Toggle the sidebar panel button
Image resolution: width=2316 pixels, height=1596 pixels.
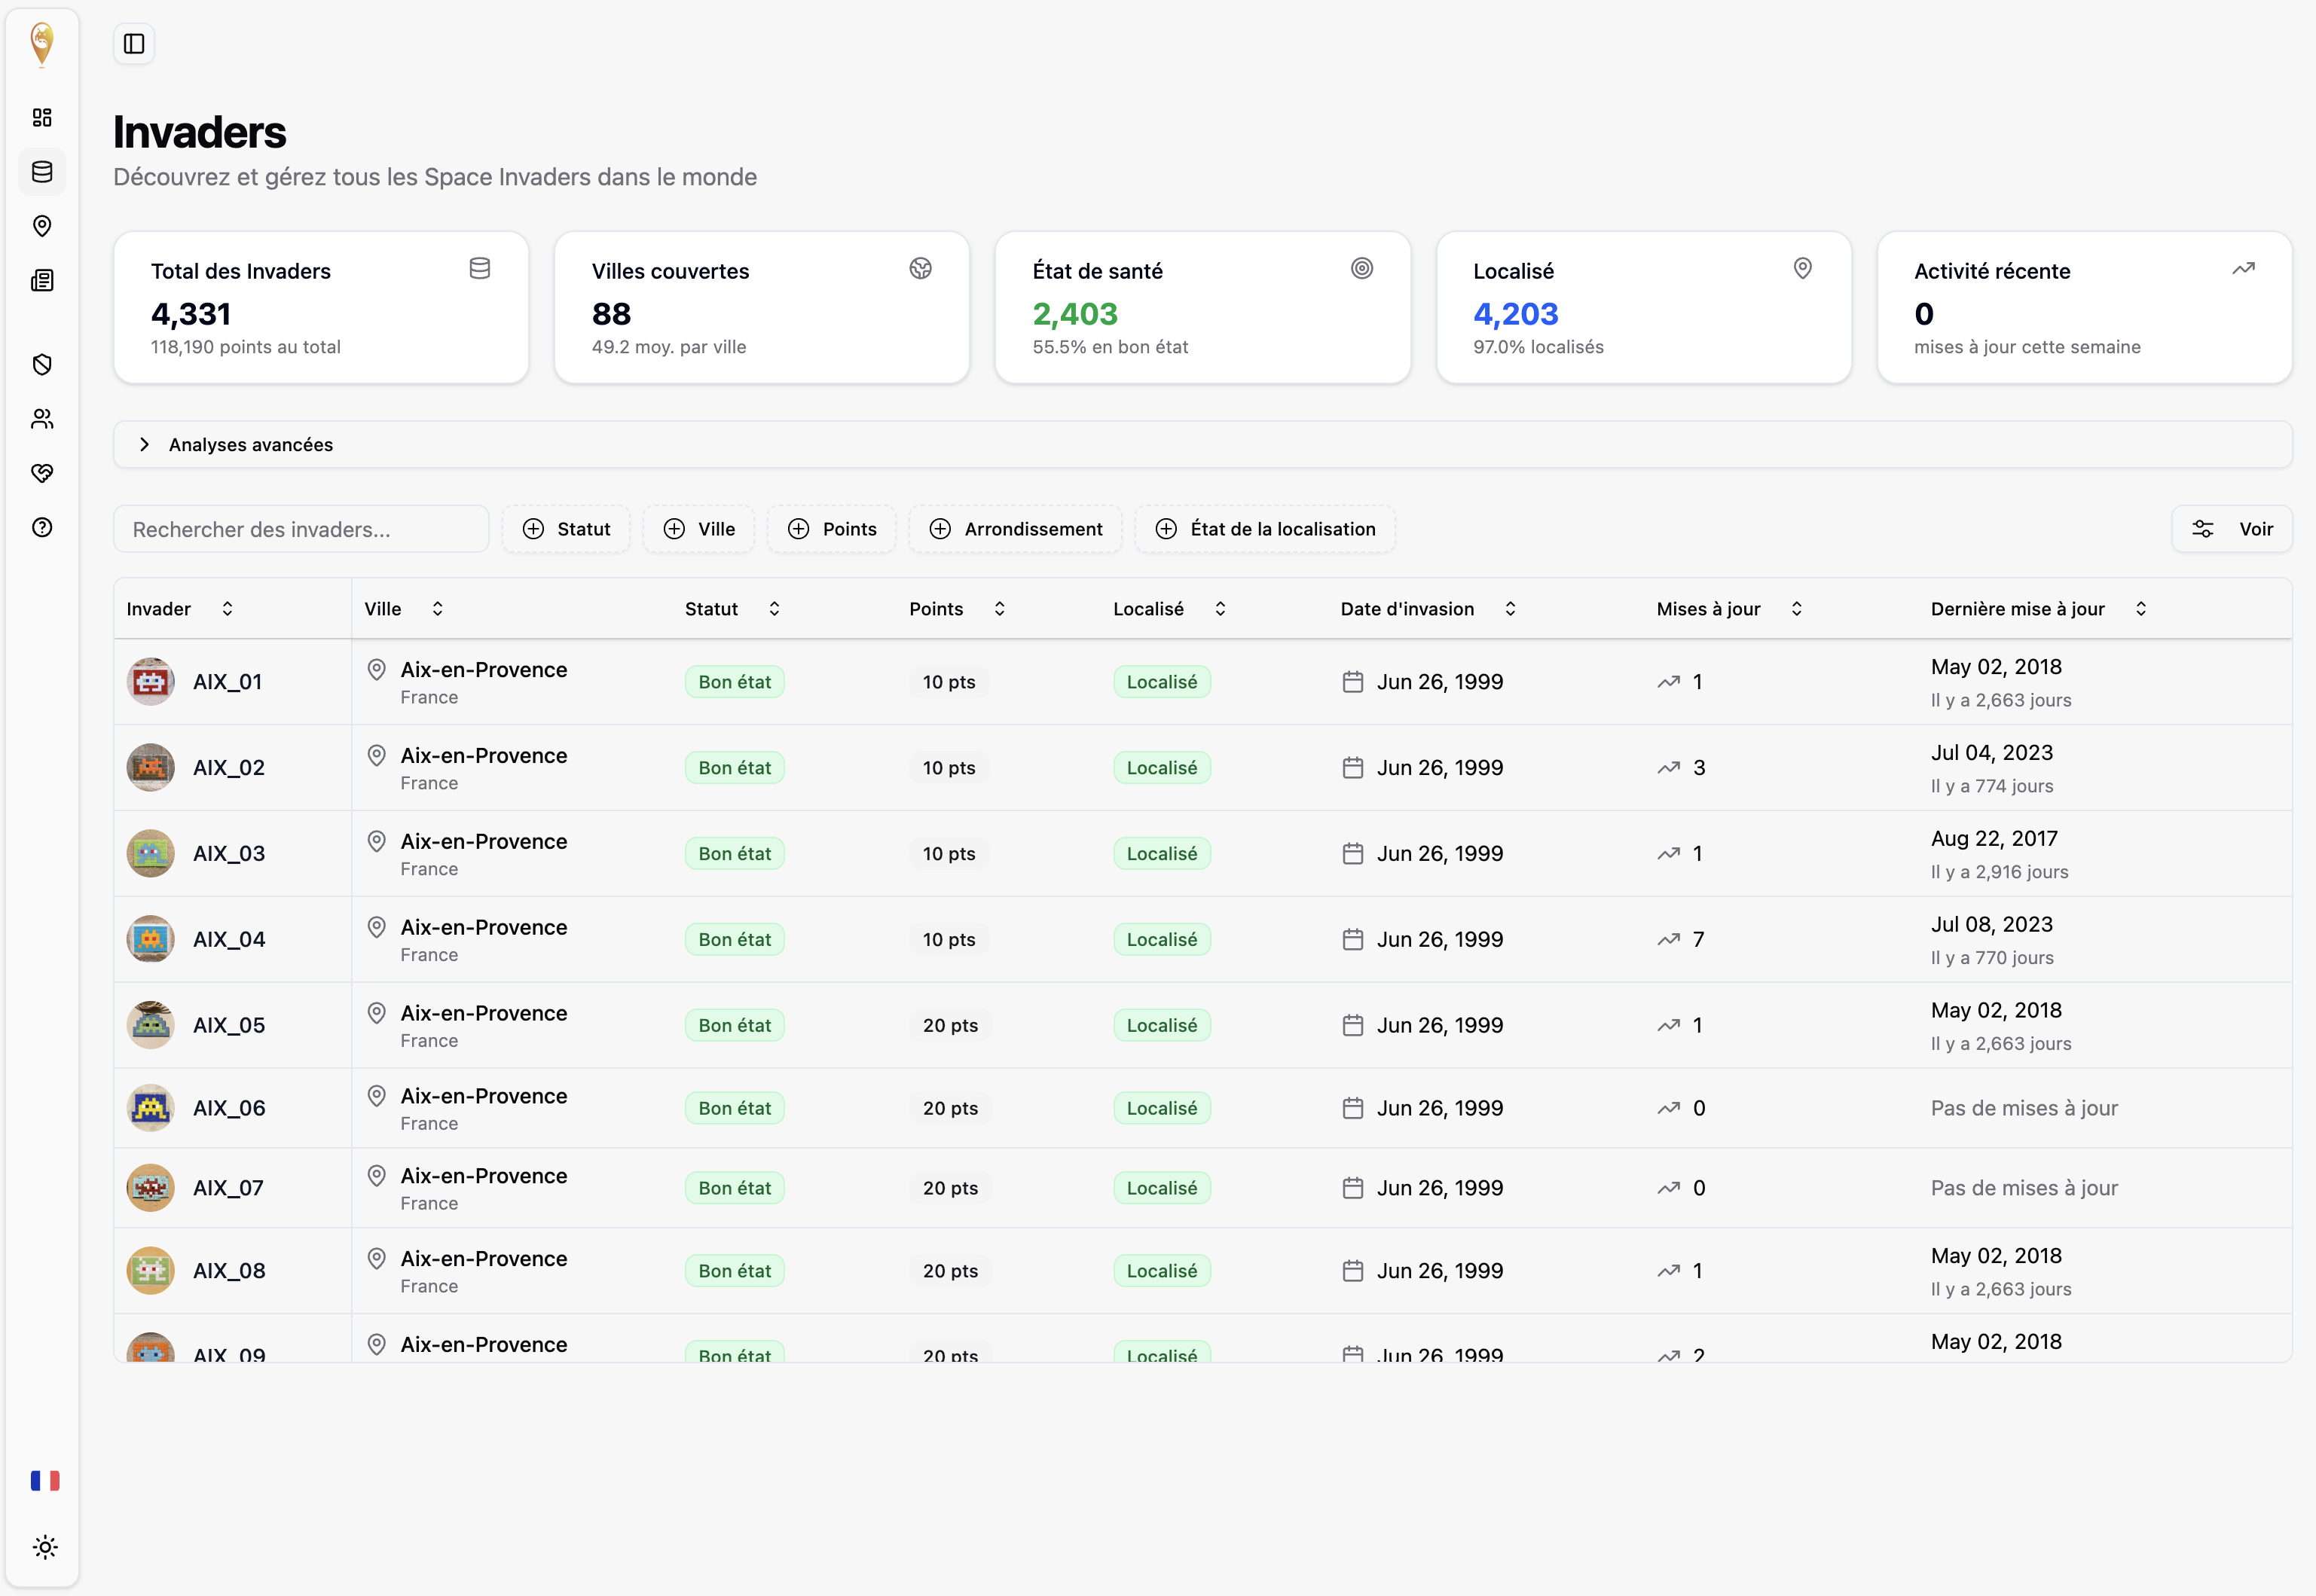tap(134, 44)
